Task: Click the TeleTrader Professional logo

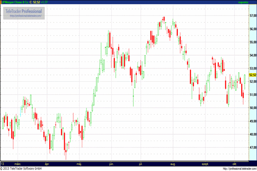Action: 24,11
